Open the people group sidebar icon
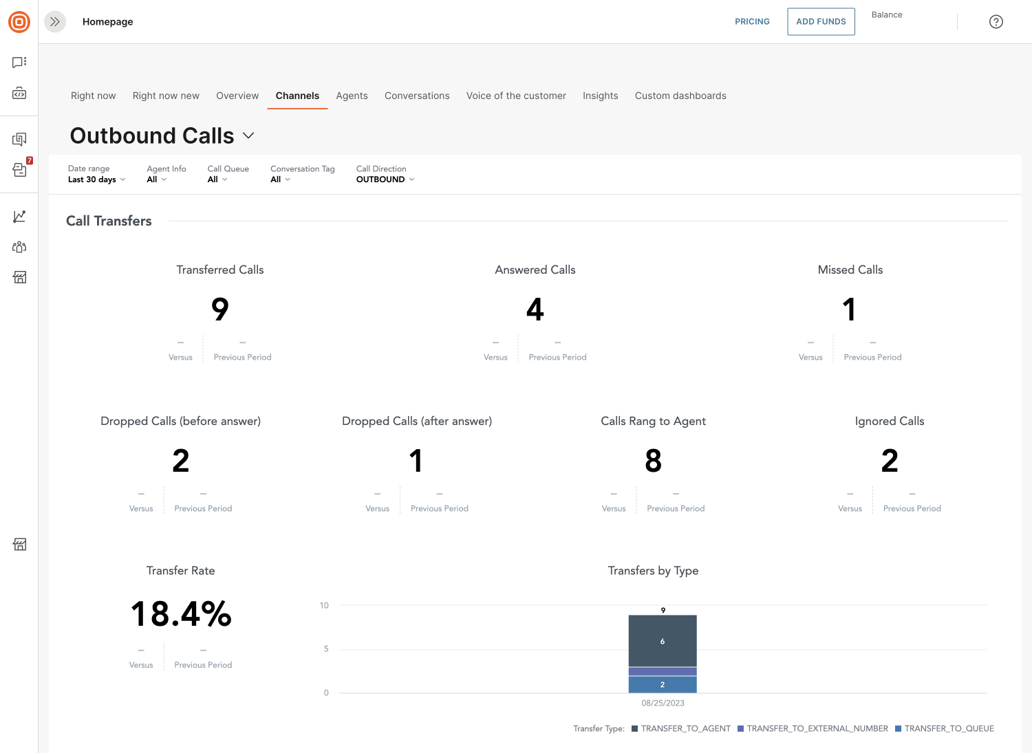The image size is (1032, 753). point(19,247)
